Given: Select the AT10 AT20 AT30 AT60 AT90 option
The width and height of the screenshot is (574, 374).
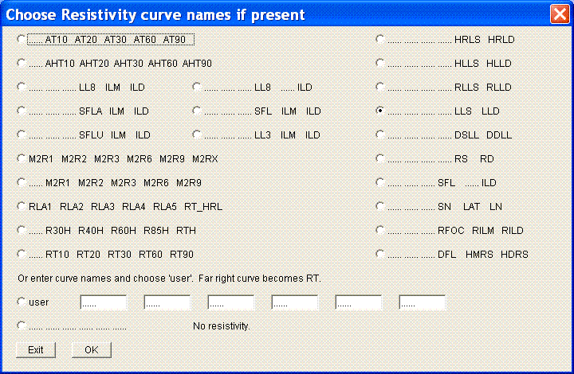Looking at the screenshot, I should pos(22,39).
